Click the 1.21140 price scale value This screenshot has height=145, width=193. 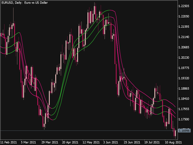(x=184, y=37)
